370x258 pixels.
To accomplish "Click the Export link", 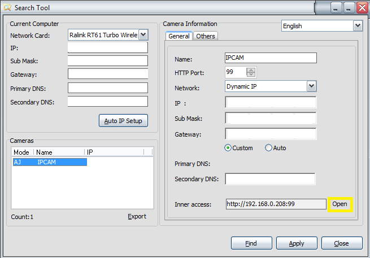I will [x=137, y=216].
